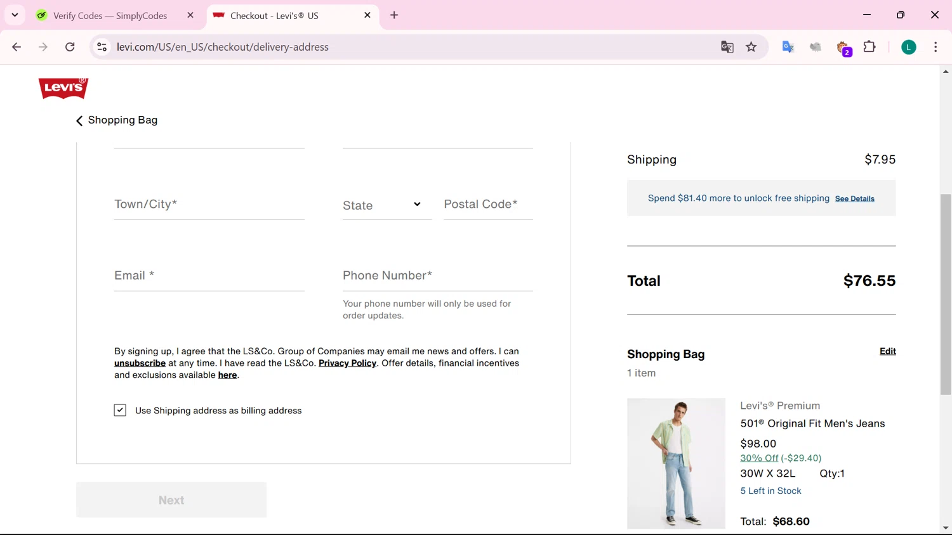Click the 30% Off discount link
The width and height of the screenshot is (952, 535).
pos(759,458)
